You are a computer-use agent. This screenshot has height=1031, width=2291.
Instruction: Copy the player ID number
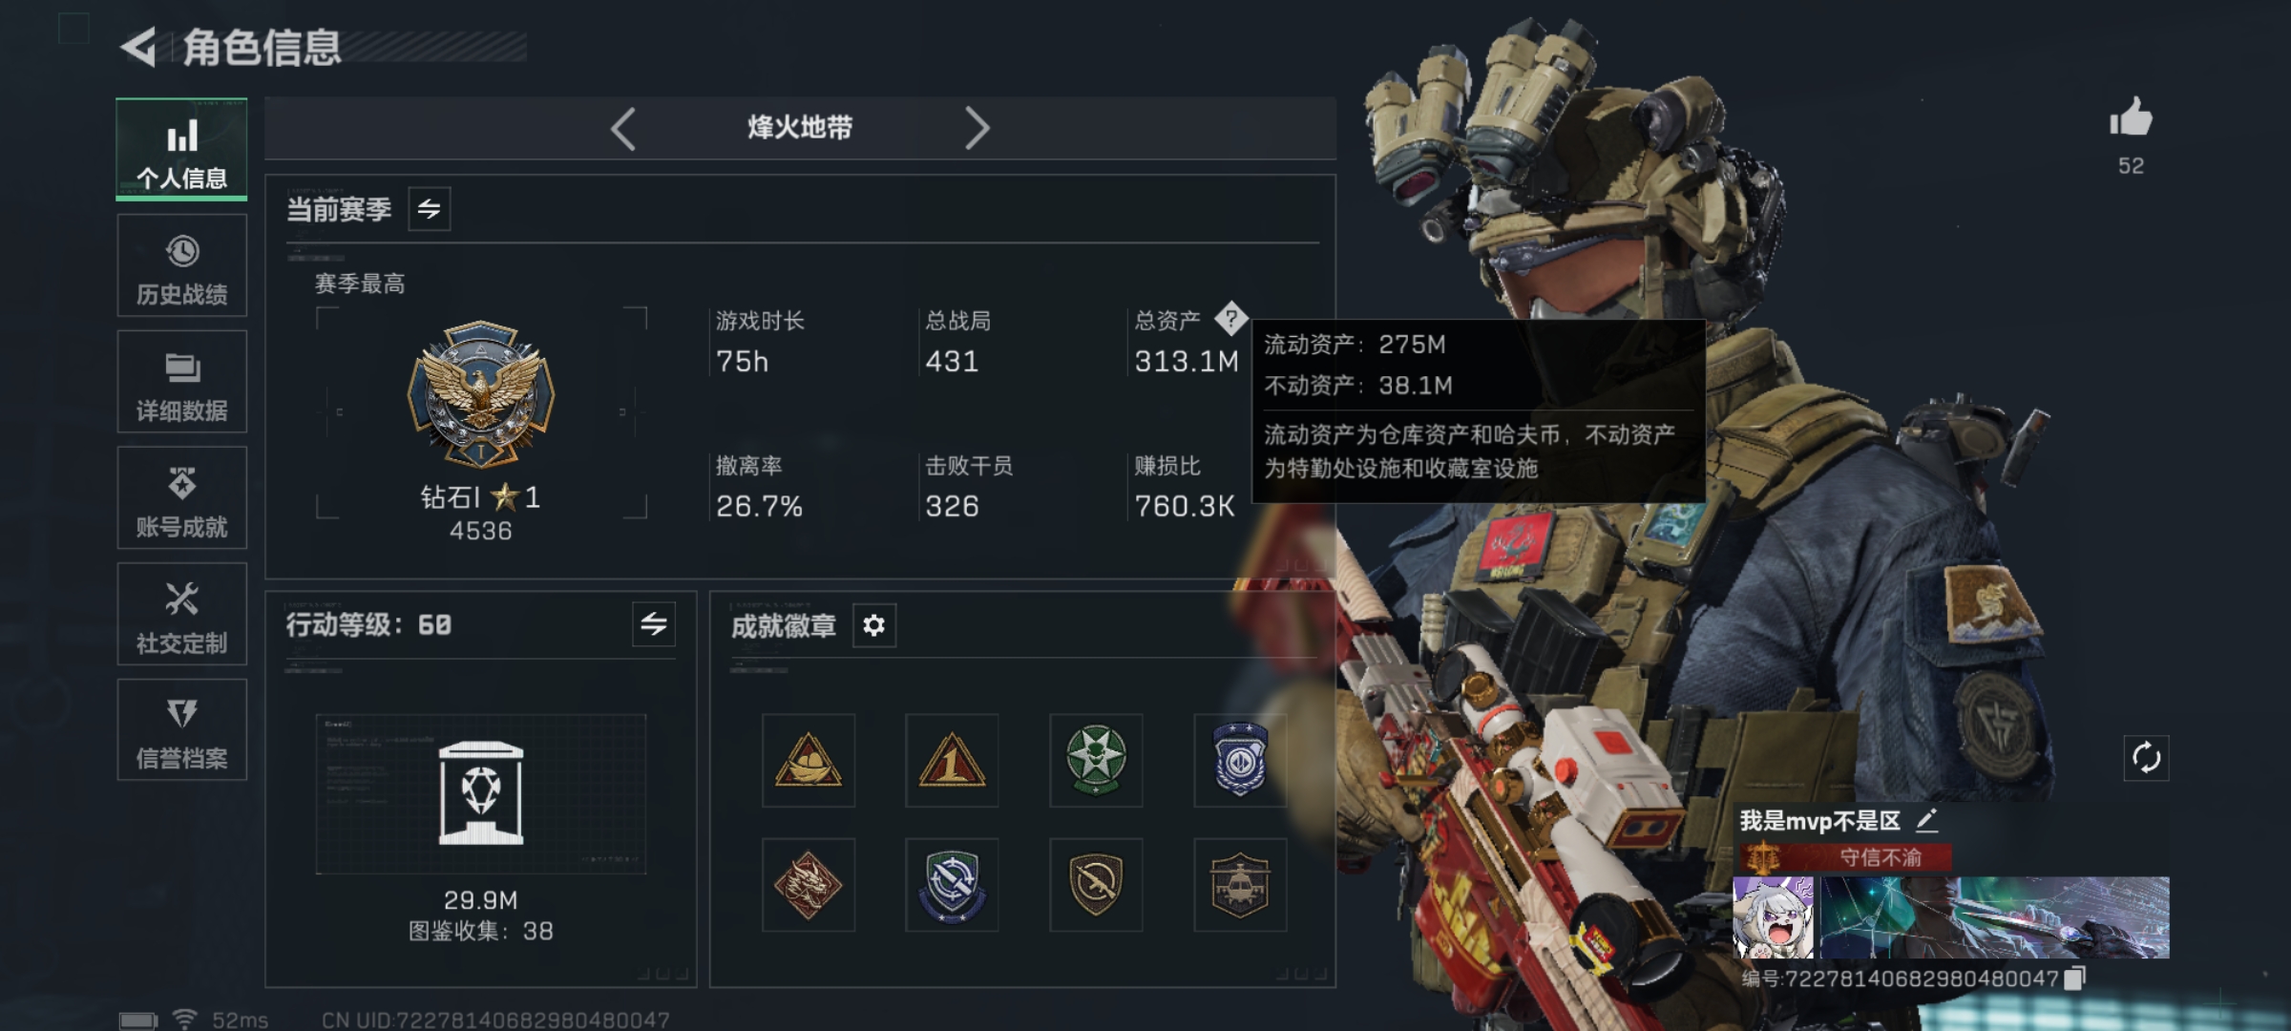(x=2074, y=978)
